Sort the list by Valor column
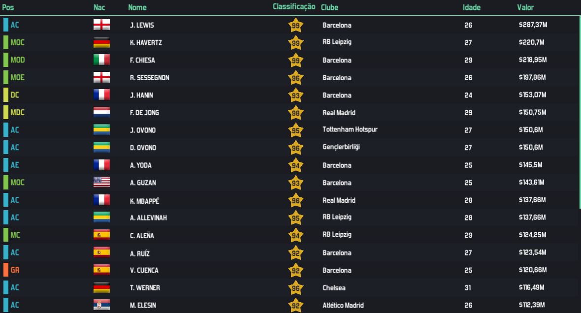The width and height of the screenshot is (581, 313). [525, 7]
